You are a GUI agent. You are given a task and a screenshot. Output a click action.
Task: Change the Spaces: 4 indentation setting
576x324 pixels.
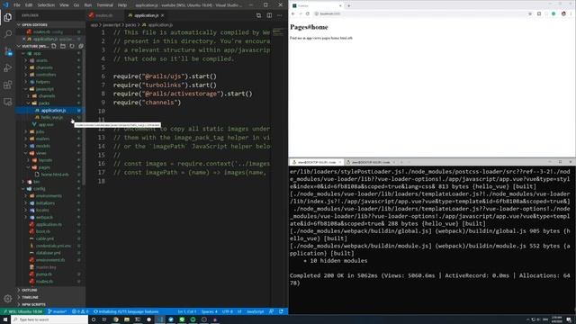[x=209, y=311]
